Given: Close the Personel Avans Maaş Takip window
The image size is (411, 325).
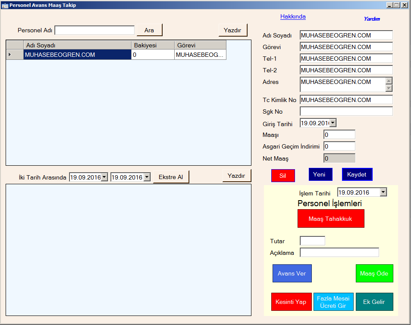Looking at the screenshot, I should pyautogui.click(x=405, y=5).
